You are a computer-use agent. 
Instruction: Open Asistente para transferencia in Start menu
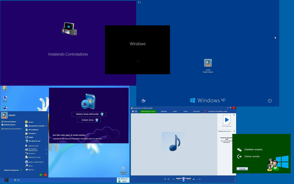point(12,129)
